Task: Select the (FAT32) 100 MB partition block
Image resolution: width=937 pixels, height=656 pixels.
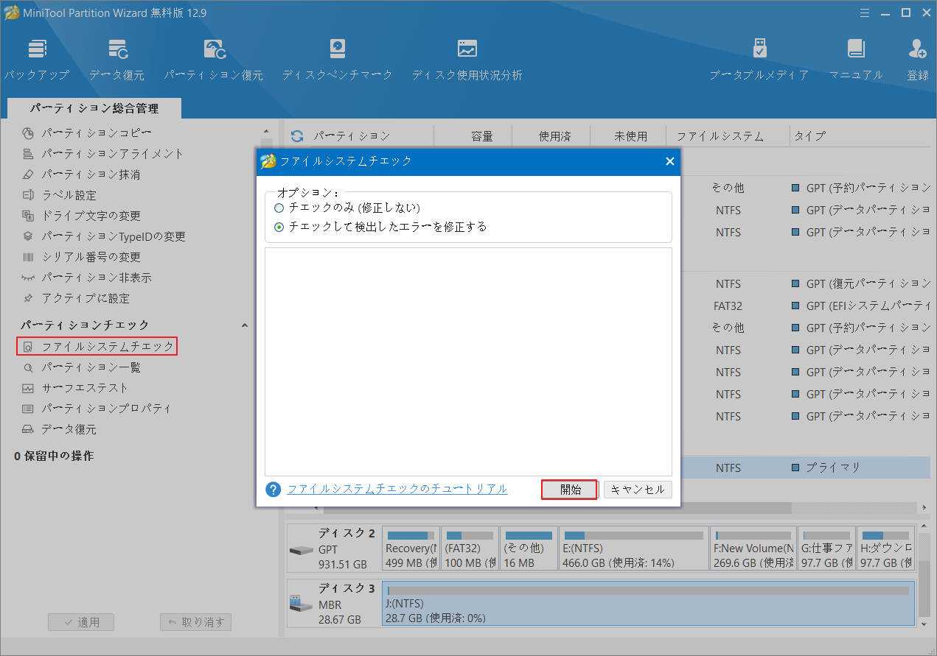Action: click(x=470, y=548)
